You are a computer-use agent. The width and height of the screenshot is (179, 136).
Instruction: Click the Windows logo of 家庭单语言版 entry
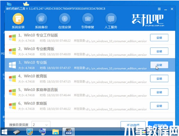12,92
